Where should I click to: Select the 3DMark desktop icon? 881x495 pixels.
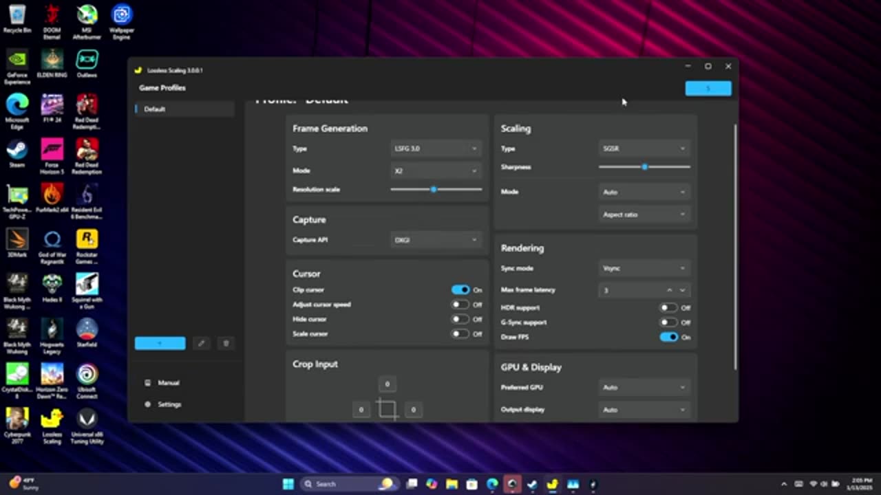[17, 243]
